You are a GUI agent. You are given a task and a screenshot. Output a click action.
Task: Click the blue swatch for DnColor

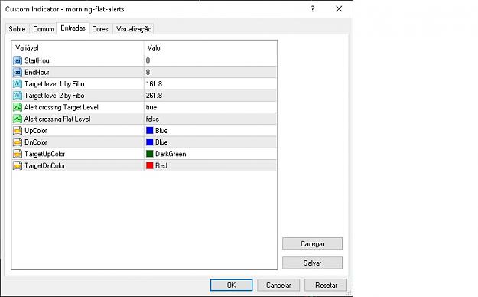coord(150,142)
